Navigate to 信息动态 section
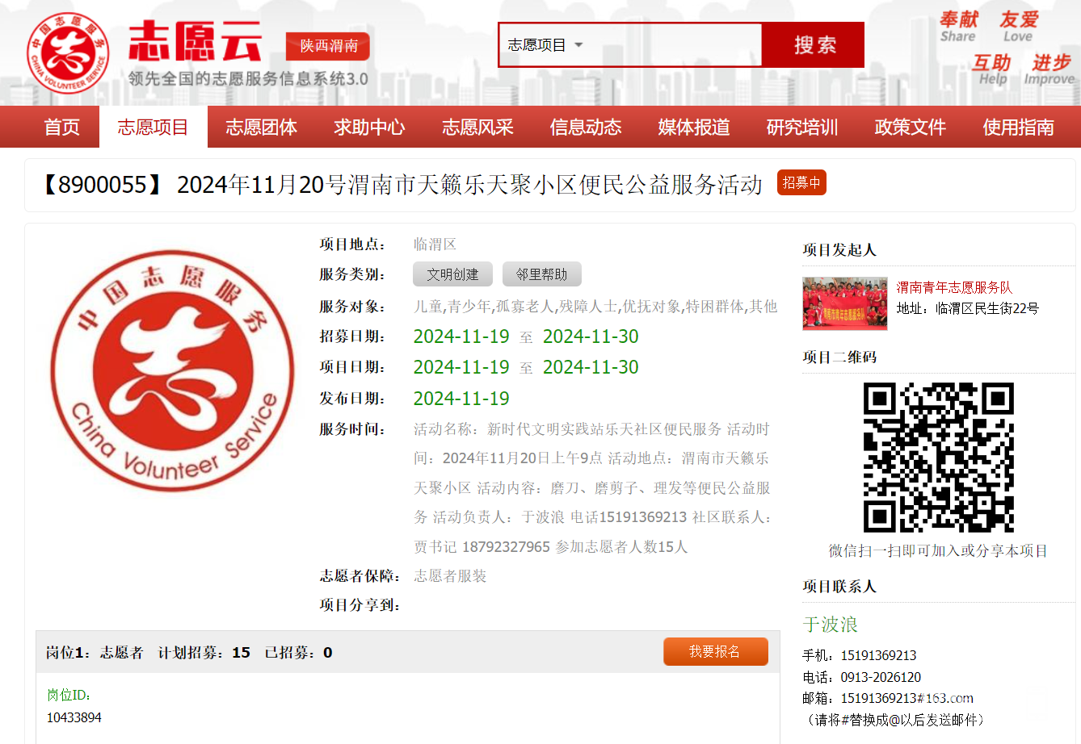This screenshot has width=1081, height=744. (x=586, y=127)
